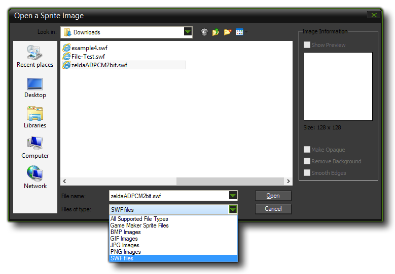Toggle the Make Opaque checkbox

click(307, 150)
